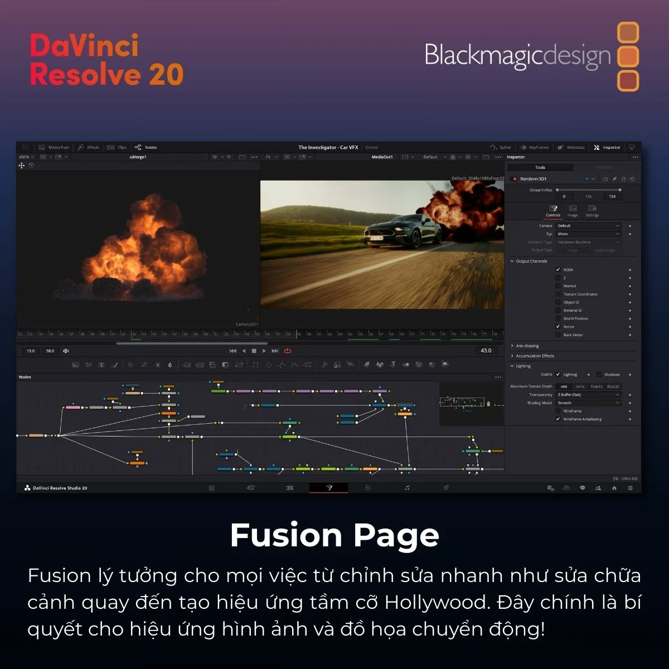
Task: Switch to the Color page icon
Action: point(368,488)
